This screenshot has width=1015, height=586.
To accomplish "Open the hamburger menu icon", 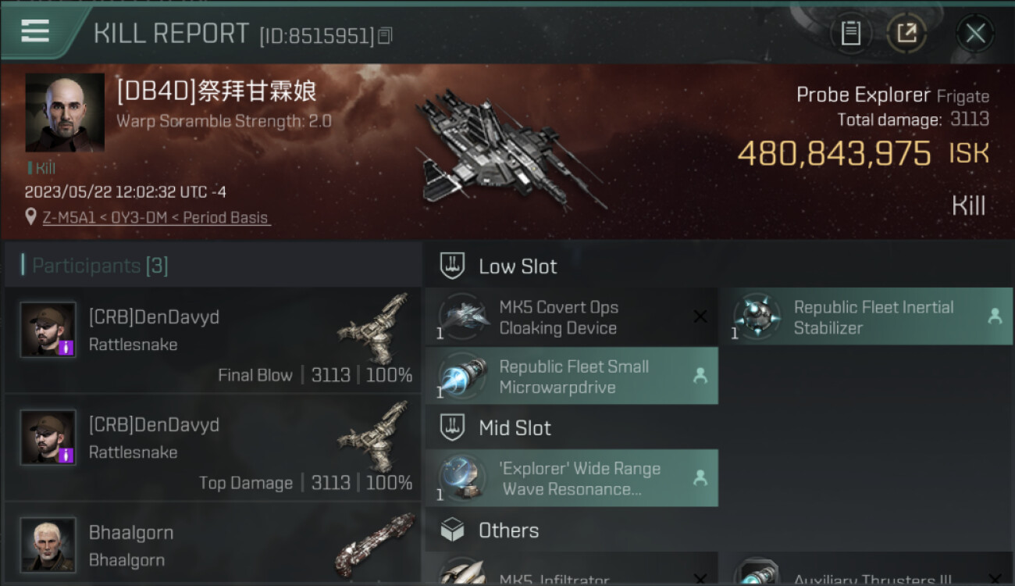I will [35, 31].
